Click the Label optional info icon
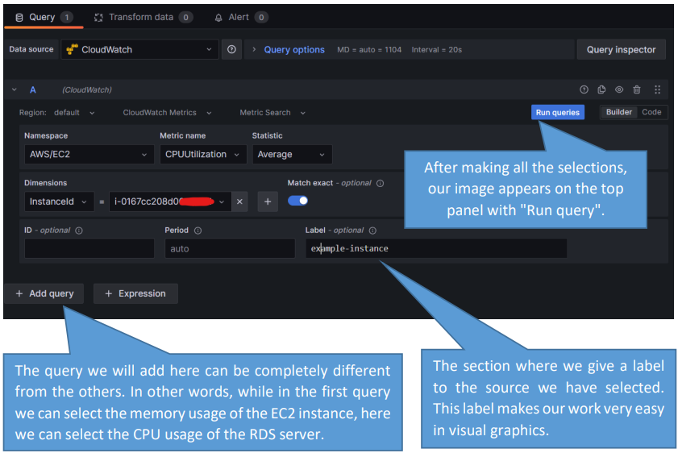 [372, 231]
